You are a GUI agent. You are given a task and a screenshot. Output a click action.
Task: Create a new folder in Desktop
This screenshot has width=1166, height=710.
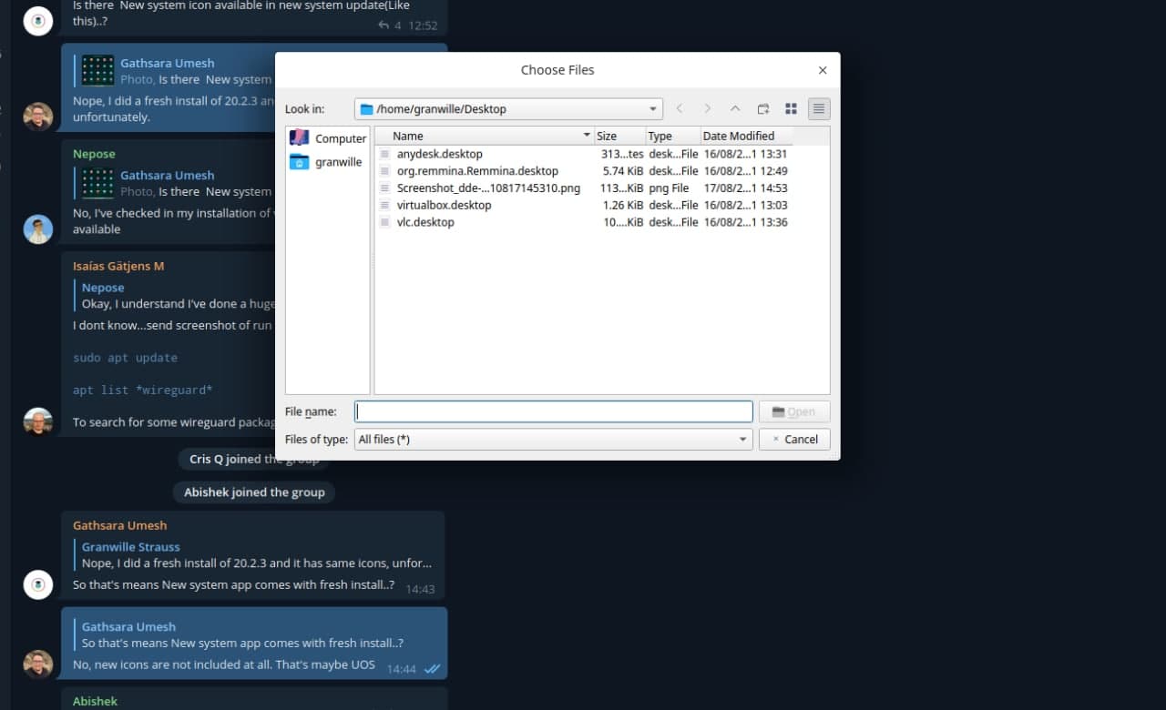[763, 109]
